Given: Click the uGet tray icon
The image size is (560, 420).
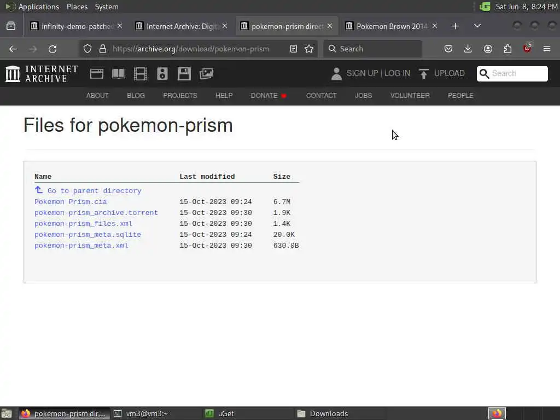Looking at the screenshot, I should pos(485,7).
